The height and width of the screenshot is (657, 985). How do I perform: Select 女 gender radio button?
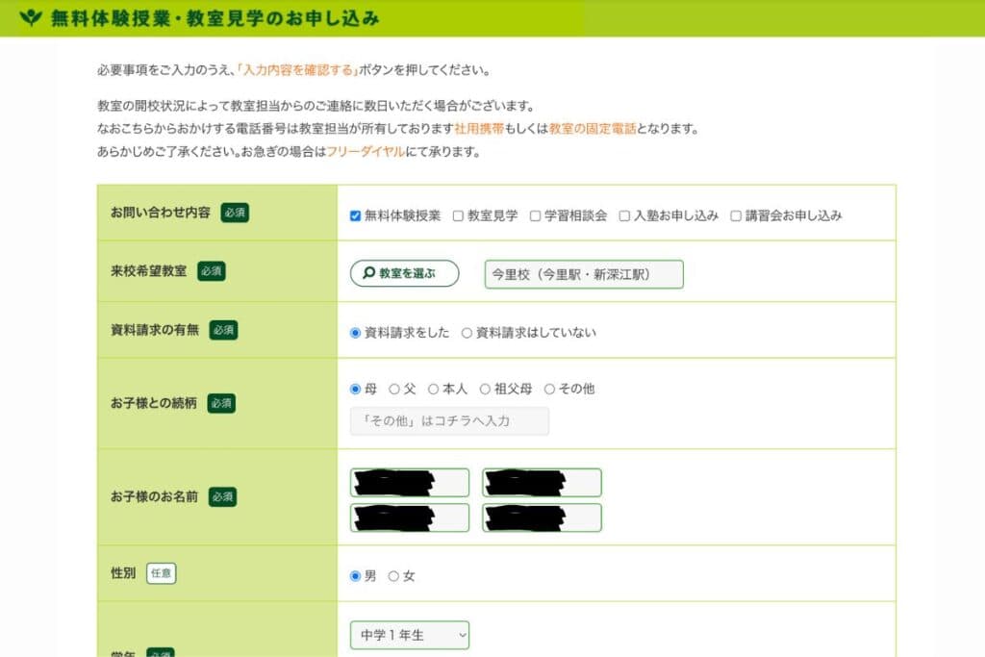coord(393,576)
